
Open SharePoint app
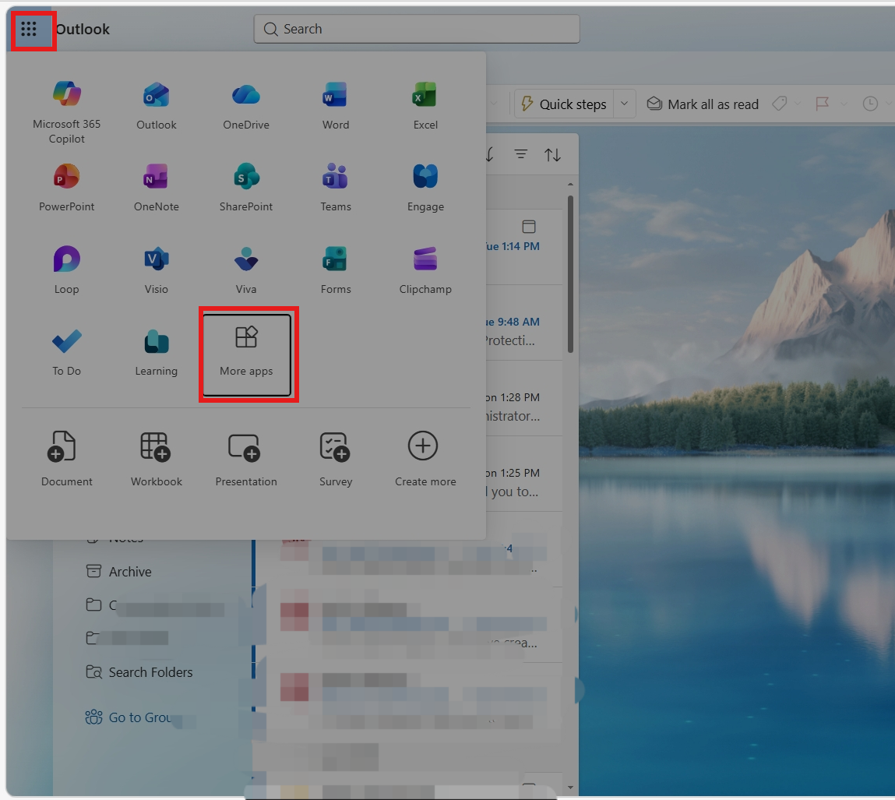[x=246, y=188]
